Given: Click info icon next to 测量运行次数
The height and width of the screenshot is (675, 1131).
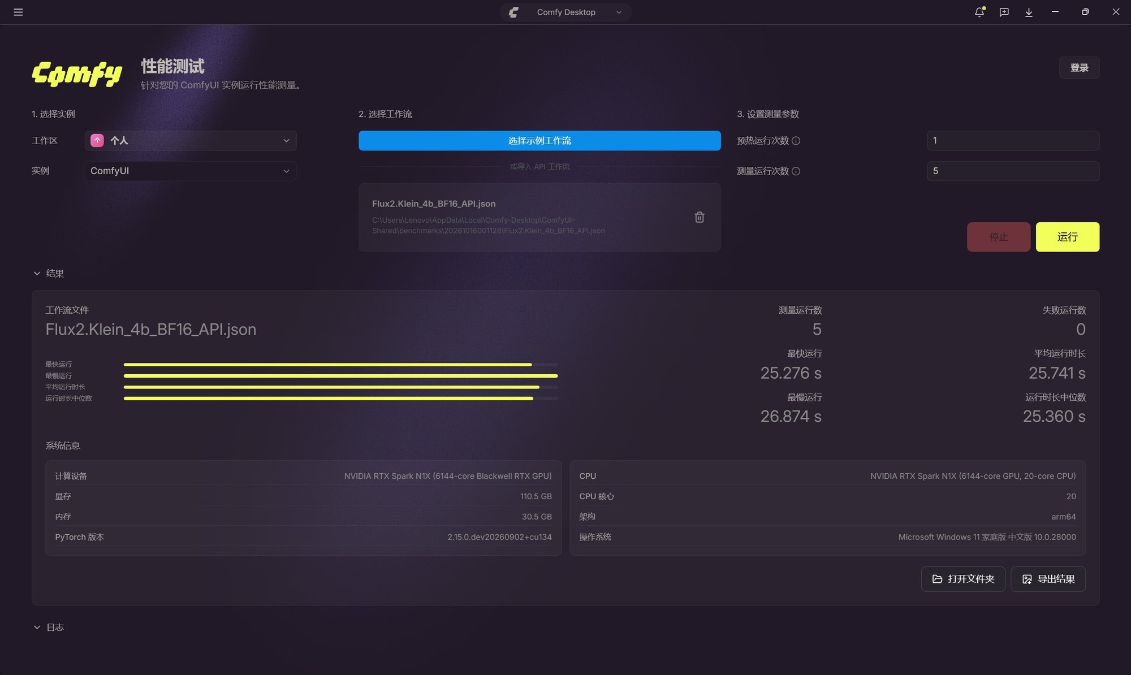Looking at the screenshot, I should coord(796,171).
